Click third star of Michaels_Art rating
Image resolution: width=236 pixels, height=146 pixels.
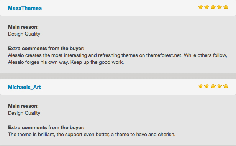pyautogui.click(x=213, y=86)
